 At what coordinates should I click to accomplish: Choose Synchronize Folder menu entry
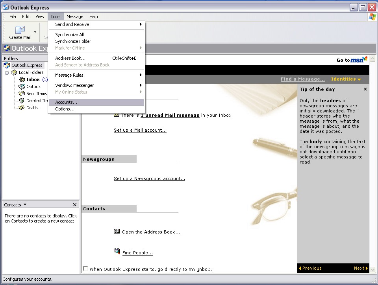click(x=96, y=41)
